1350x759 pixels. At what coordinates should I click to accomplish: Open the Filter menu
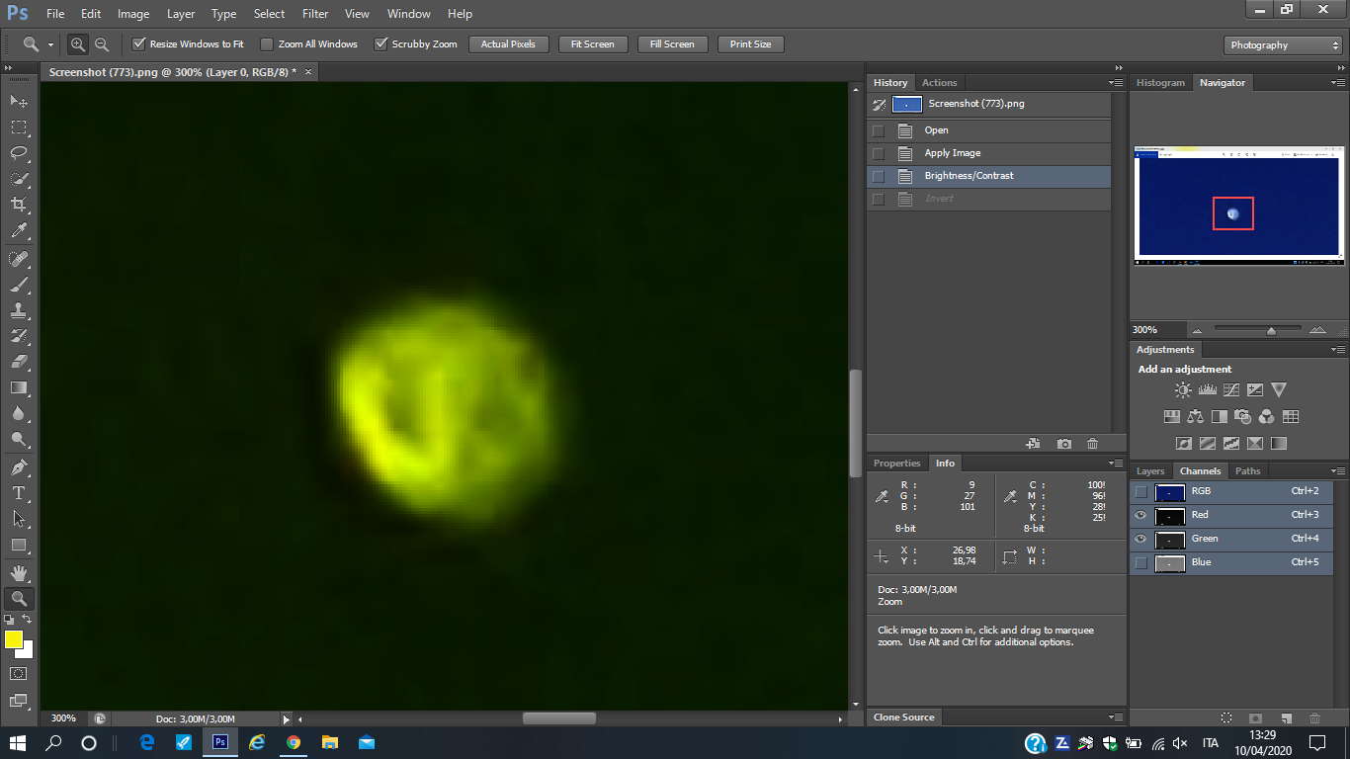315,14
